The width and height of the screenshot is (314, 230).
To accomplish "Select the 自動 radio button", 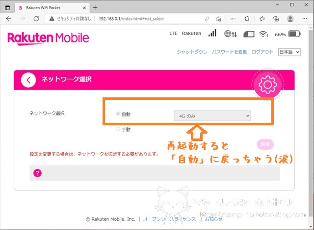I will [x=118, y=114].
